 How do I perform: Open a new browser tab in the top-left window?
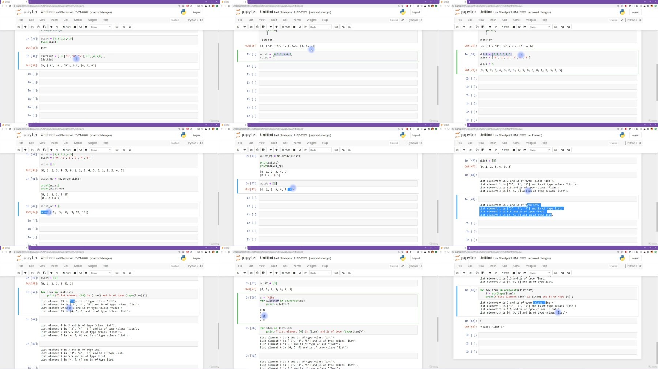[30, 2]
